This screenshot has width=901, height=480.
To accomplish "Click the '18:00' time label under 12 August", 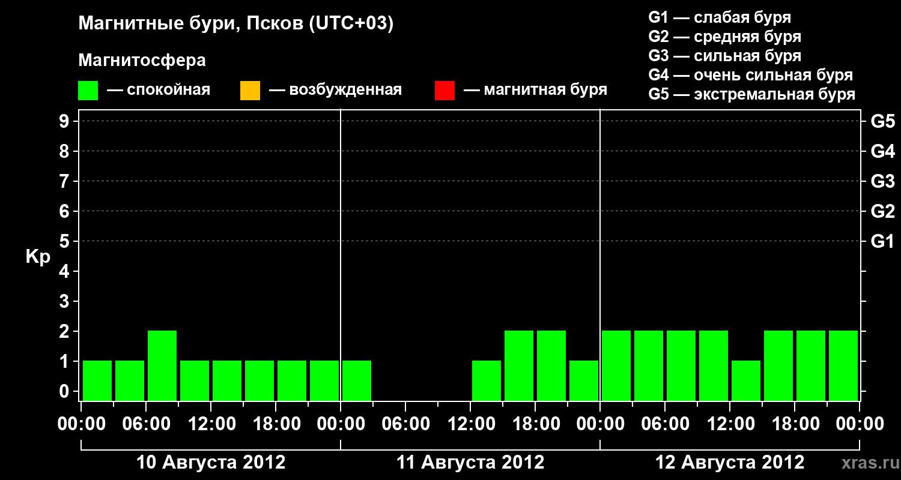I will tap(795, 424).
